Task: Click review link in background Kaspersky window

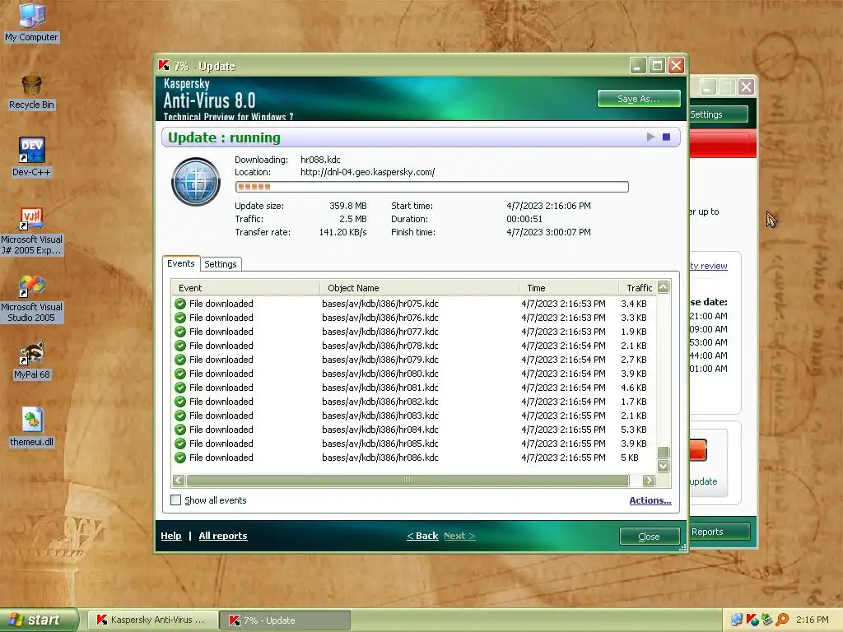Action: [708, 266]
